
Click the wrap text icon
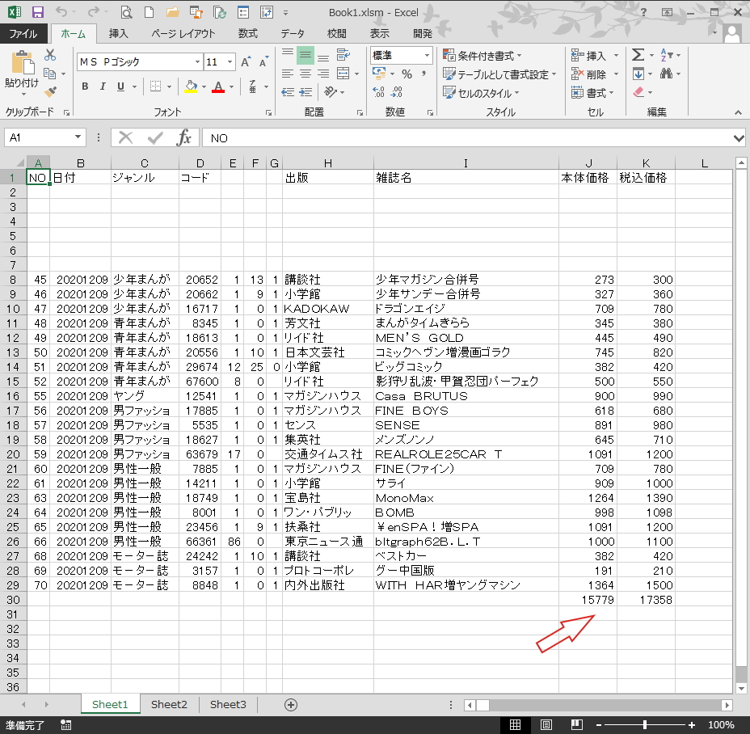[343, 54]
